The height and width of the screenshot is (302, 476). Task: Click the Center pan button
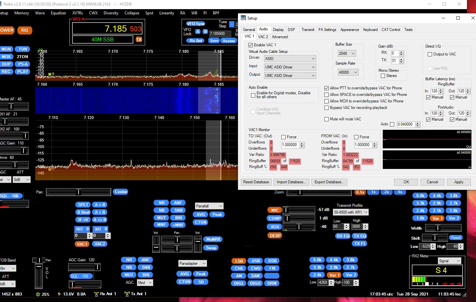121,192
